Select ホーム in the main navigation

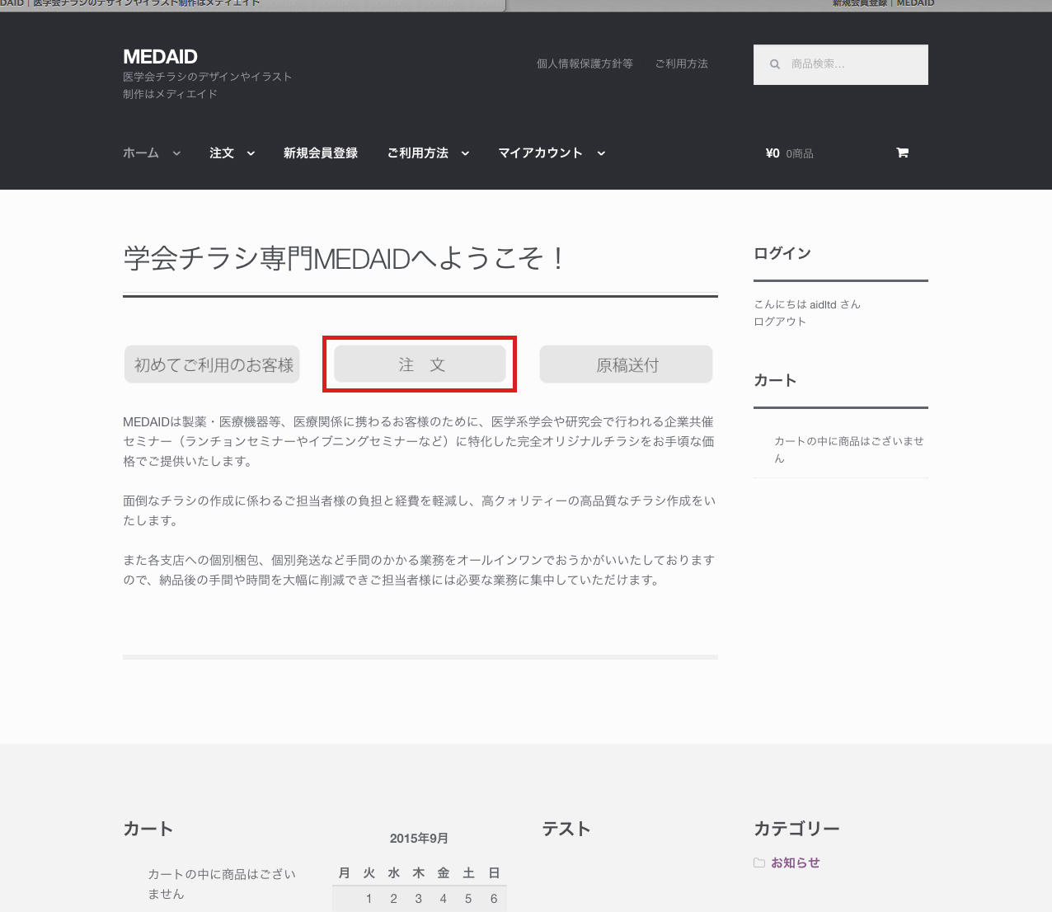click(x=141, y=153)
